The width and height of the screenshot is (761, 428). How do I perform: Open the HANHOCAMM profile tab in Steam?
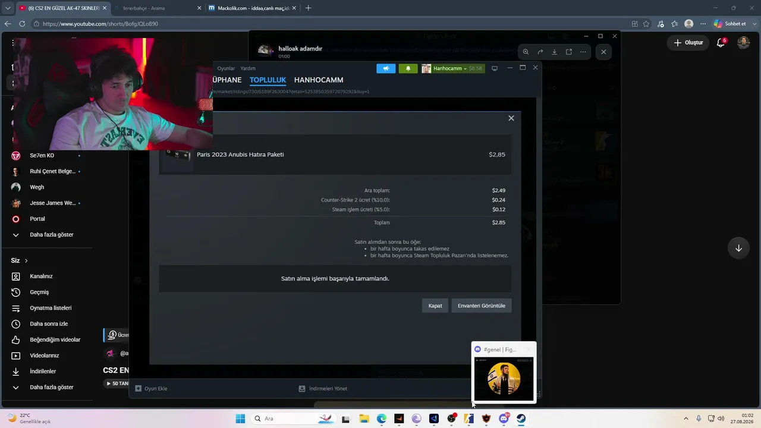point(319,80)
